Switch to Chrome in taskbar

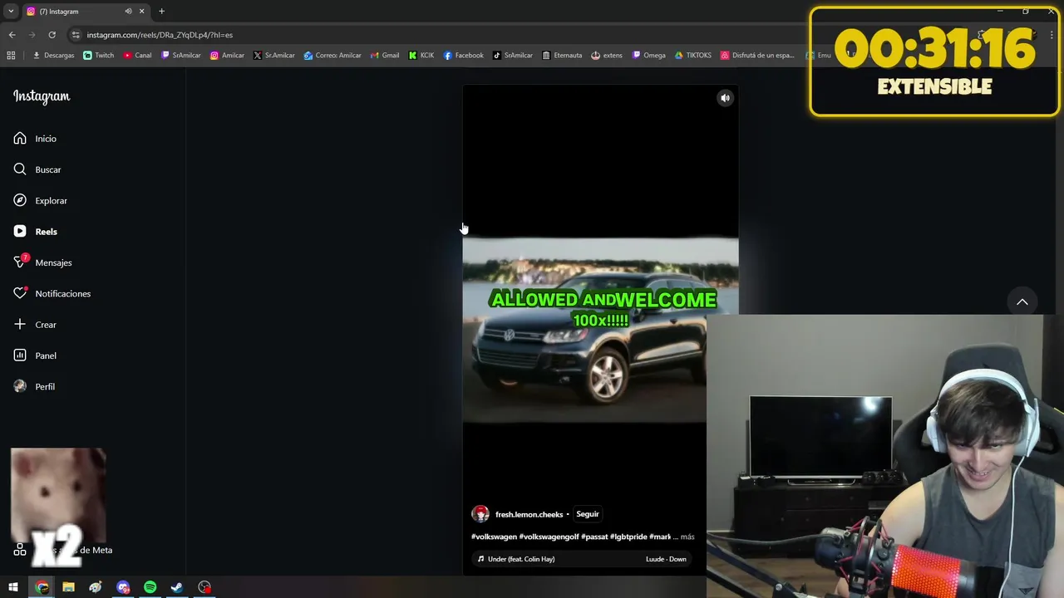pyautogui.click(x=42, y=587)
